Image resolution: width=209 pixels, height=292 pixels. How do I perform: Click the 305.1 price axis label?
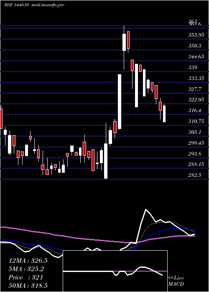(195, 132)
